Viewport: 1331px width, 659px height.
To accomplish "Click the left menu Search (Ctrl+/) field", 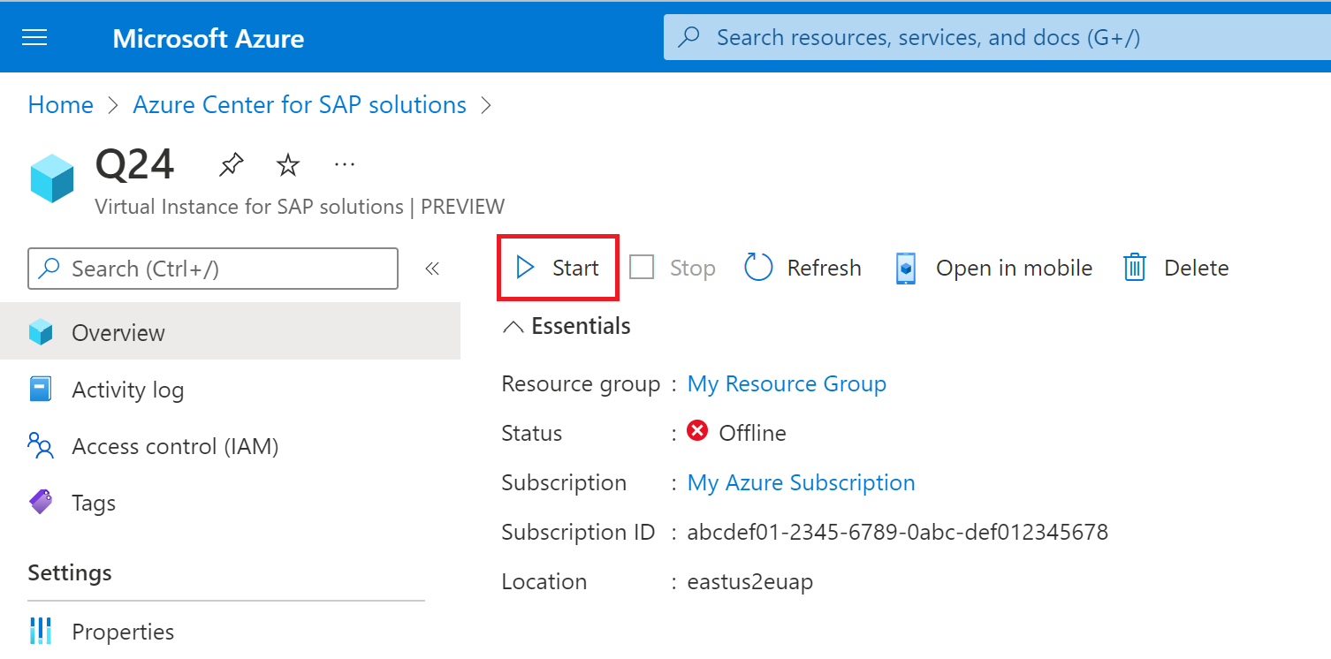I will tap(213, 269).
